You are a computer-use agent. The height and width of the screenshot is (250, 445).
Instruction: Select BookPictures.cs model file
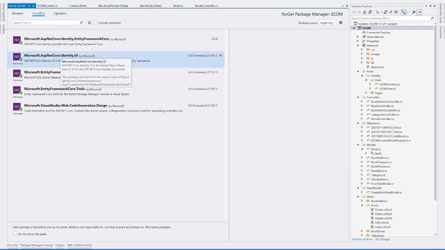pyautogui.click(x=380, y=167)
